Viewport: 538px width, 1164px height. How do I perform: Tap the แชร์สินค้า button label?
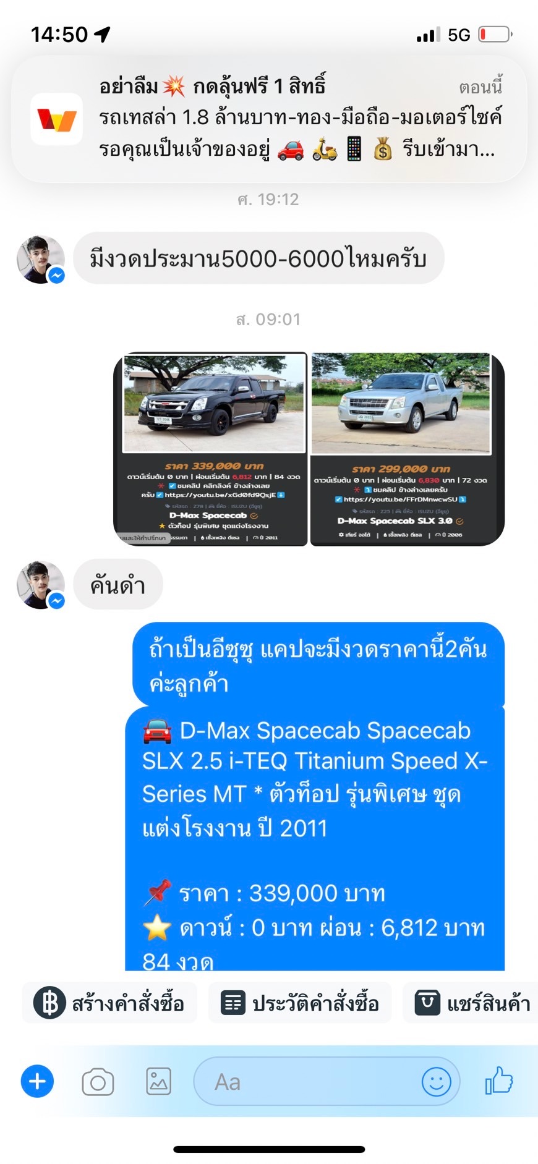(489, 1003)
